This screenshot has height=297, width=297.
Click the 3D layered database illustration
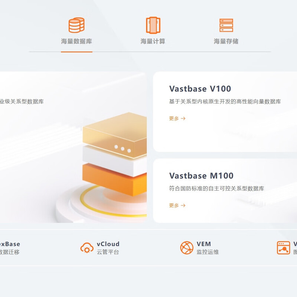(x=108, y=156)
